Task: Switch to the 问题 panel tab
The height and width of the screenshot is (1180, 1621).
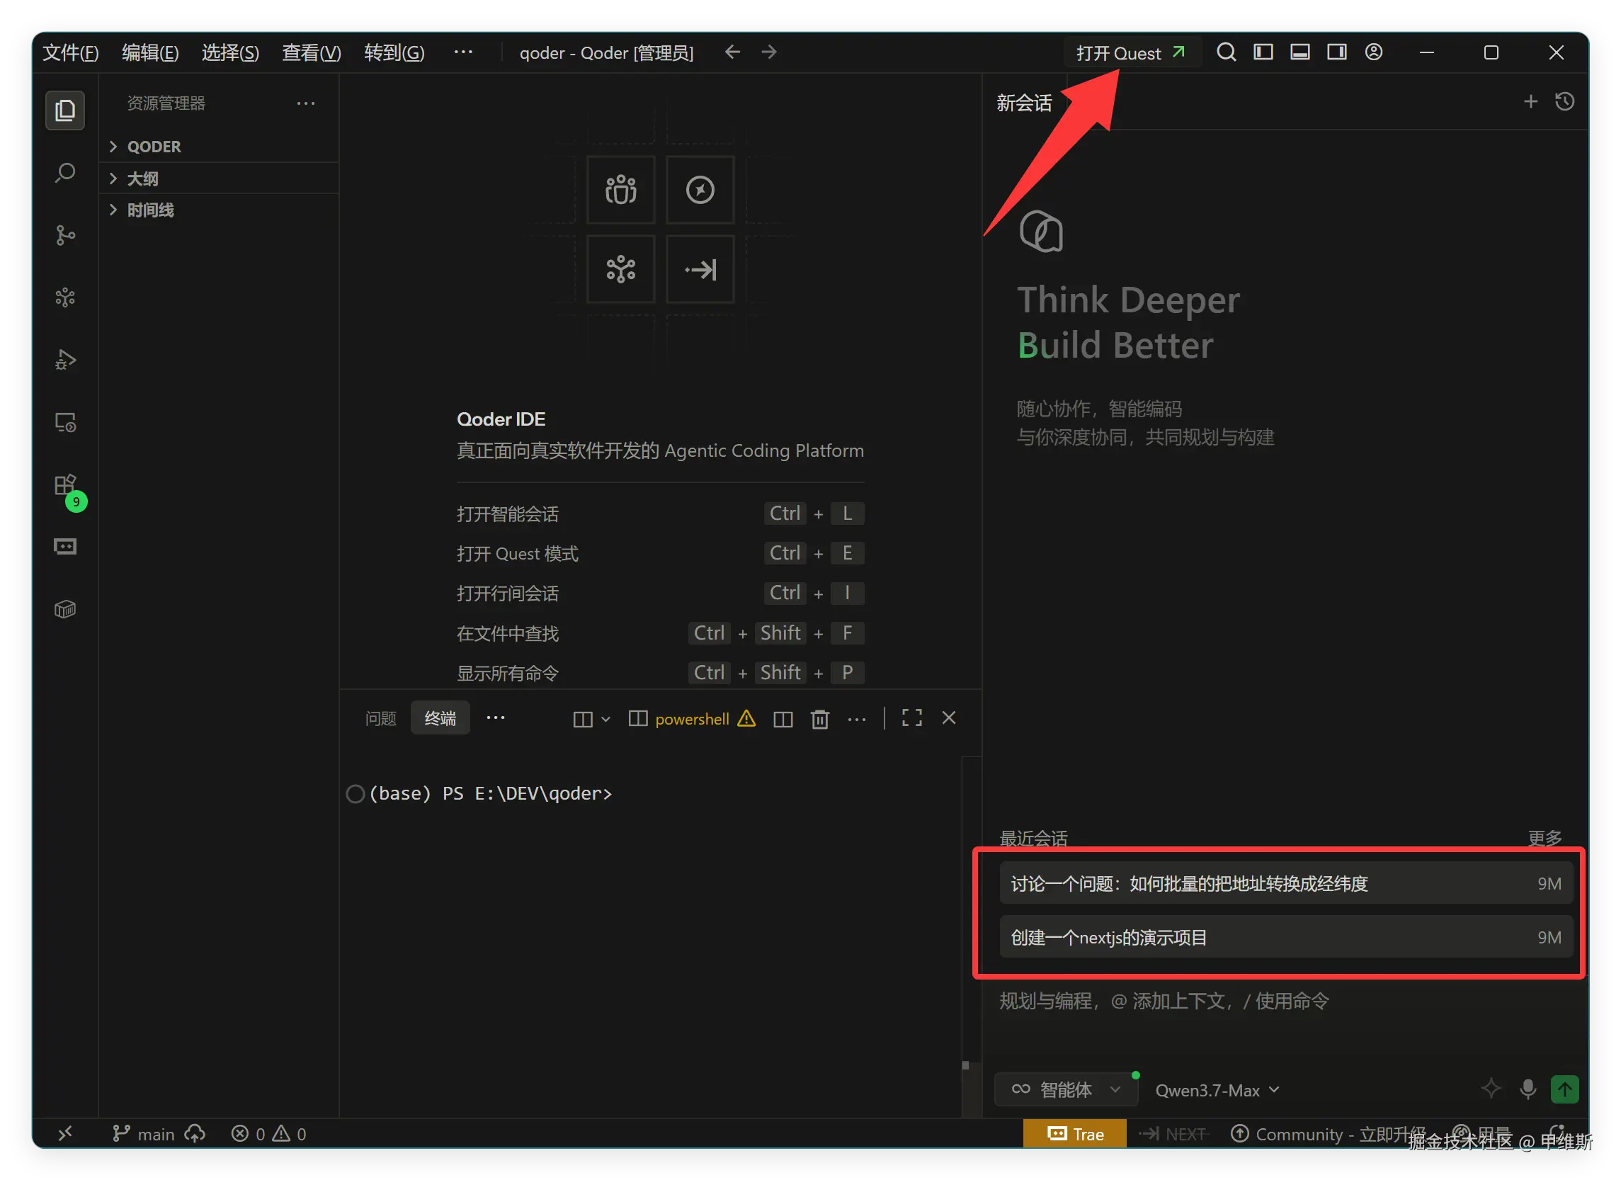Action: [x=380, y=718]
